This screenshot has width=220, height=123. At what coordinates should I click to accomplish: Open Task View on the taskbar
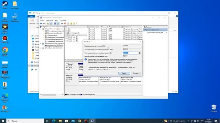47,121
